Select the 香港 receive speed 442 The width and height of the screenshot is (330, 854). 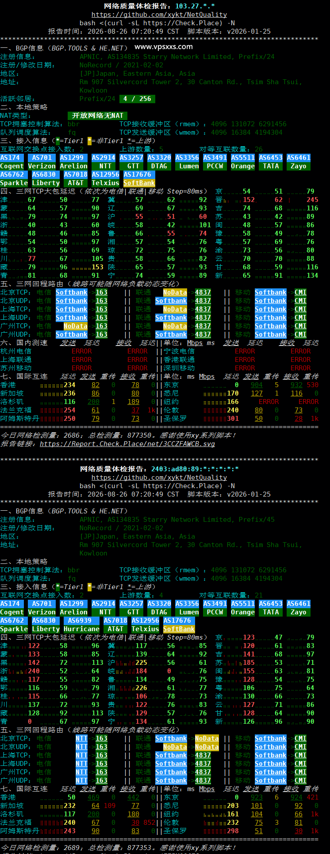tap(133, 797)
